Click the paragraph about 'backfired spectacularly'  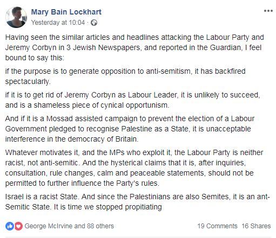click(125, 76)
